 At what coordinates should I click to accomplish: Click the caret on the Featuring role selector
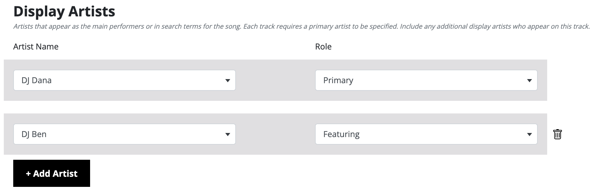(529, 135)
